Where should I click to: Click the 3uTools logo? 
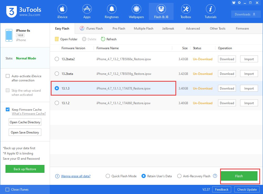click(x=23, y=12)
